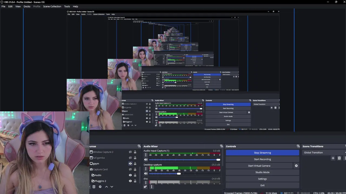Viewport: 346px width, 194px height.
Task: Click Capture Card camera icon
Action: click(91, 169)
